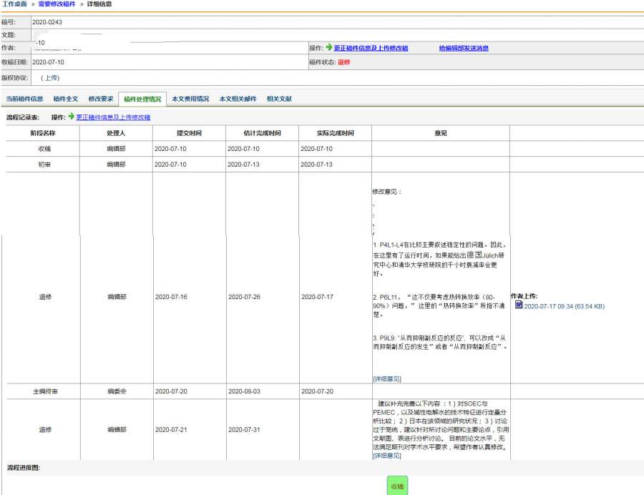Open the 本文相关邮件 tab
The image size is (644, 495).
tap(238, 99)
